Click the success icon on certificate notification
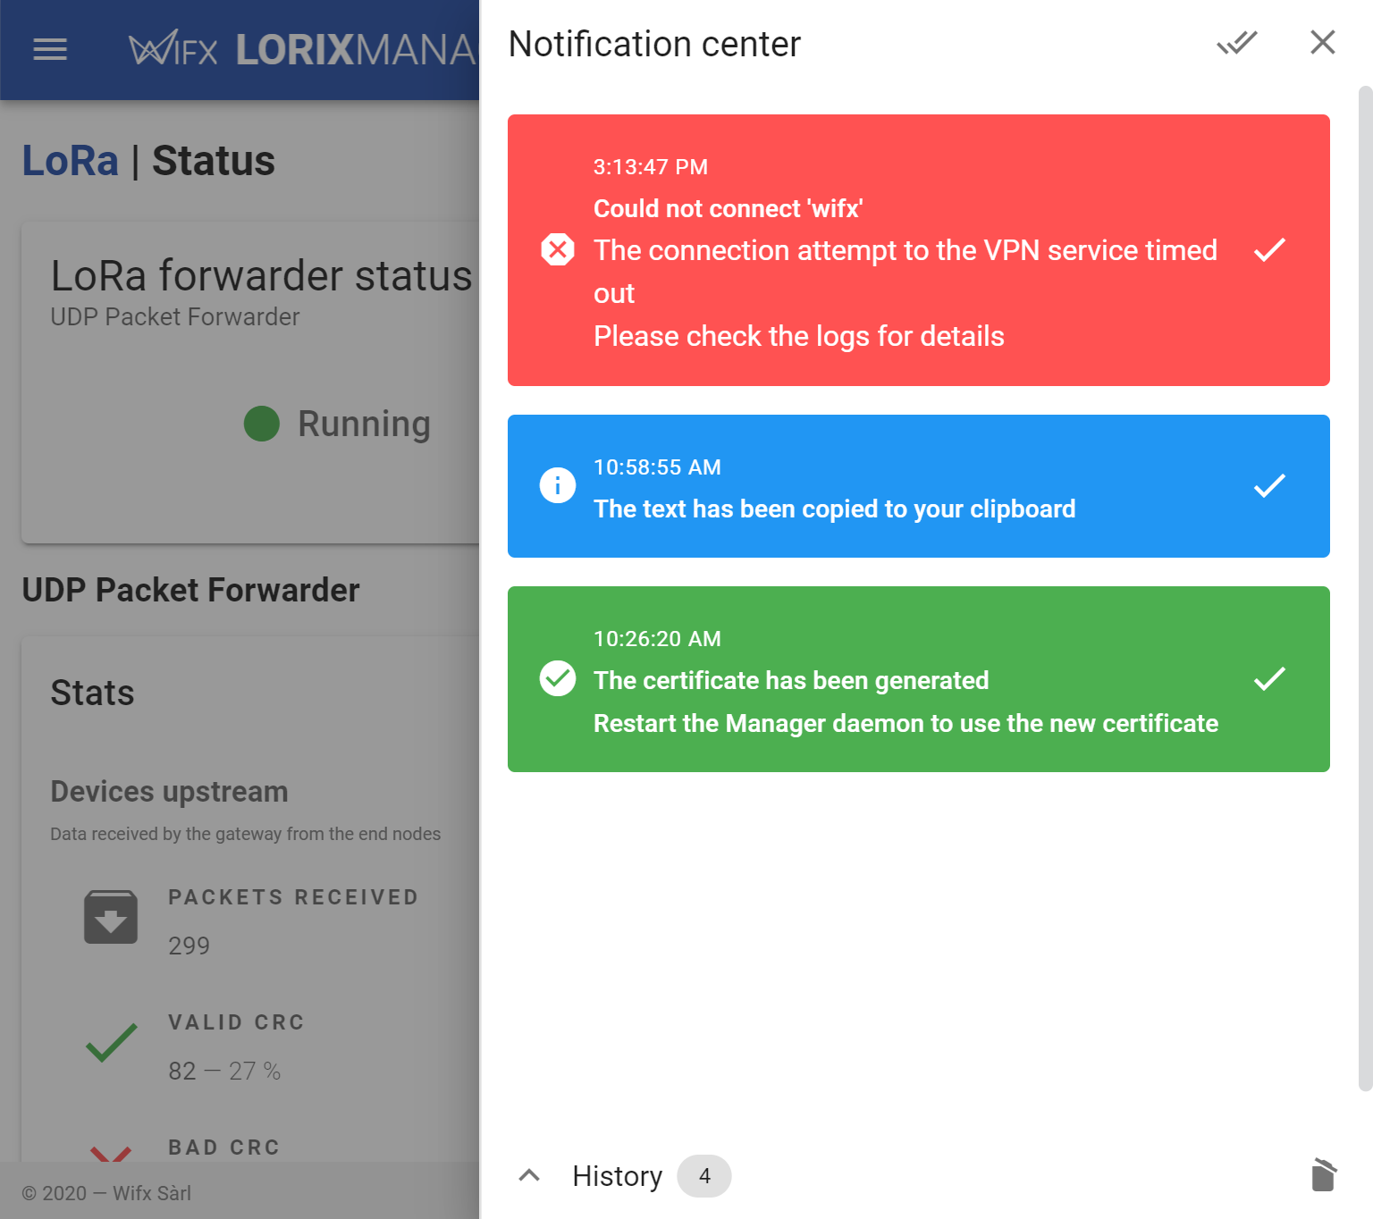1373x1219 pixels. point(558,678)
